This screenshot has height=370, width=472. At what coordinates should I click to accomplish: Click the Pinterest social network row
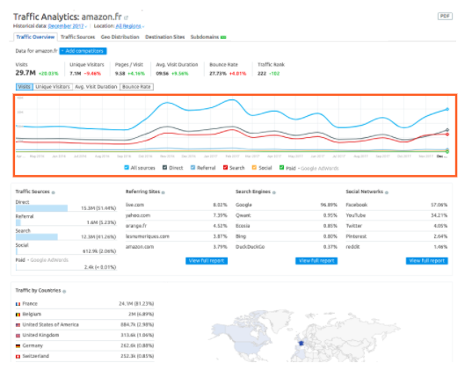pos(396,236)
